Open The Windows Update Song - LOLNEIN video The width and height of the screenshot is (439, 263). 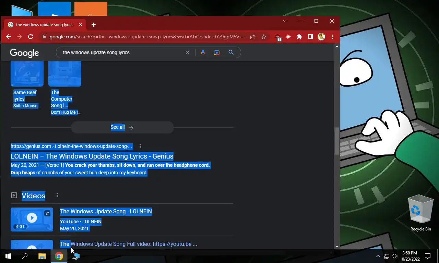click(x=106, y=211)
